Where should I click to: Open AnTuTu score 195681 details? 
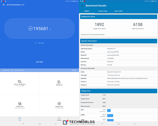[39, 28]
